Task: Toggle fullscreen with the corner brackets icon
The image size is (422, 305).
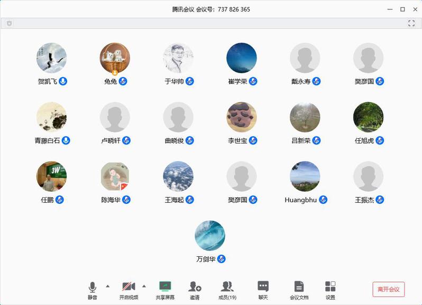Action: [x=411, y=23]
